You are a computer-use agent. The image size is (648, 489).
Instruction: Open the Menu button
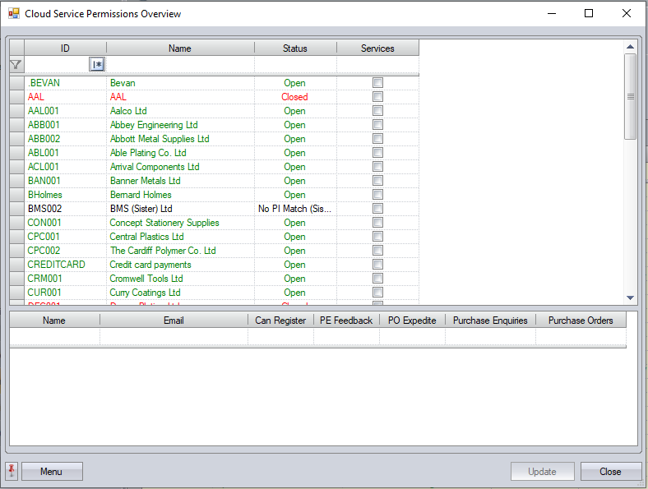tap(51, 472)
